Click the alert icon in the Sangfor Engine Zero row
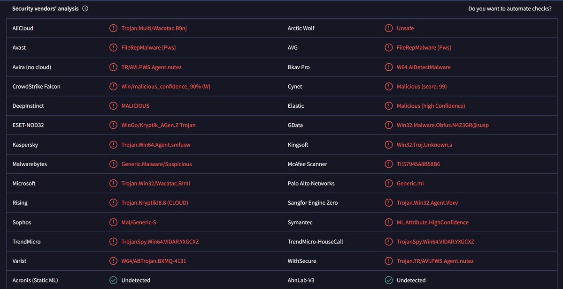Image resolution: width=563 pixels, height=289 pixels. pos(388,203)
